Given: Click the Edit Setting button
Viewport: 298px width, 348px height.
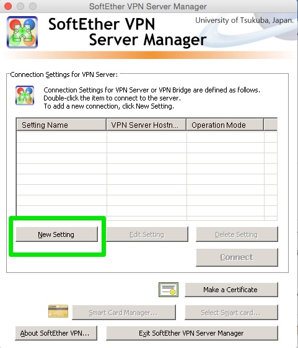Looking at the screenshot, I should 147,234.
